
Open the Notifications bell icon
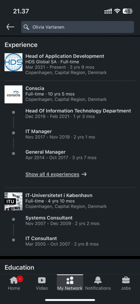(98, 280)
